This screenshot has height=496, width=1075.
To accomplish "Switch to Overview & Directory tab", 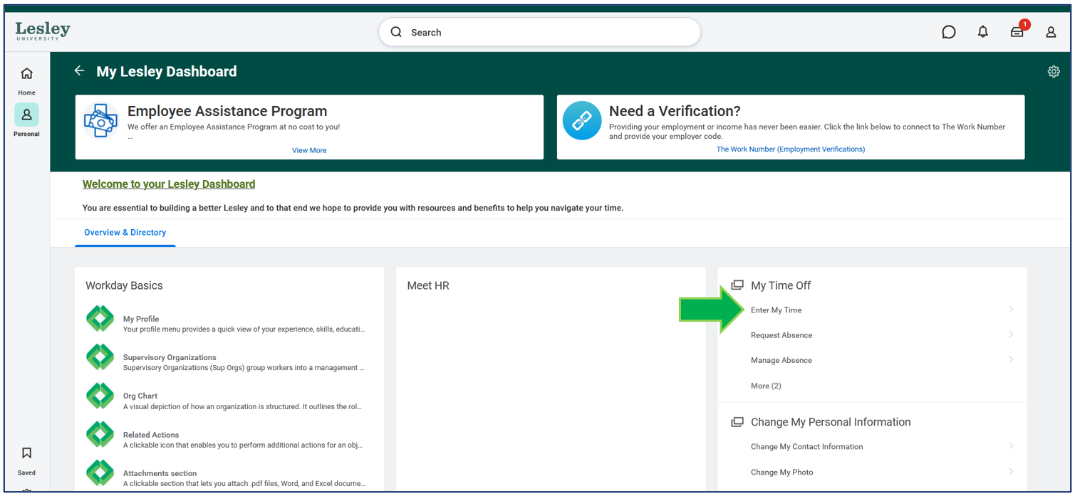I will [125, 233].
